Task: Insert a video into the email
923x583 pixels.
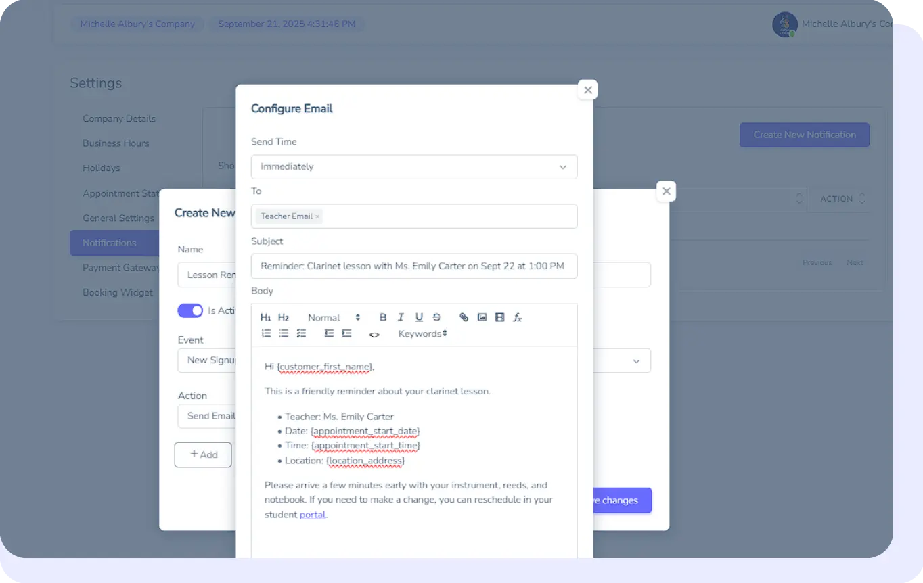Action: tap(499, 317)
